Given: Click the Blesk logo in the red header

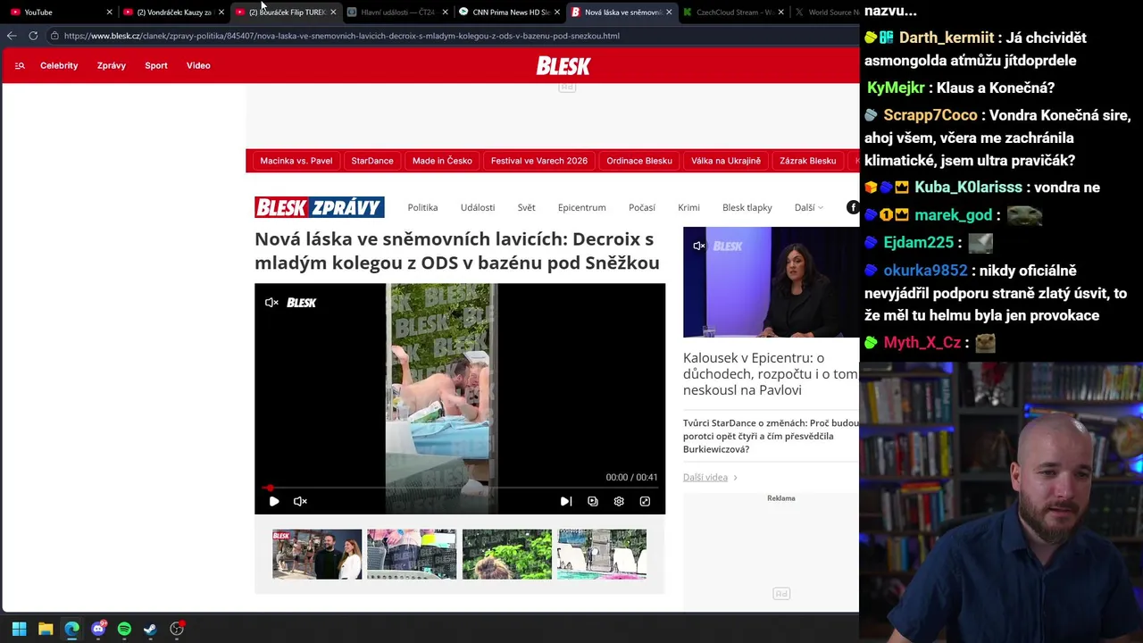Looking at the screenshot, I should (563, 65).
